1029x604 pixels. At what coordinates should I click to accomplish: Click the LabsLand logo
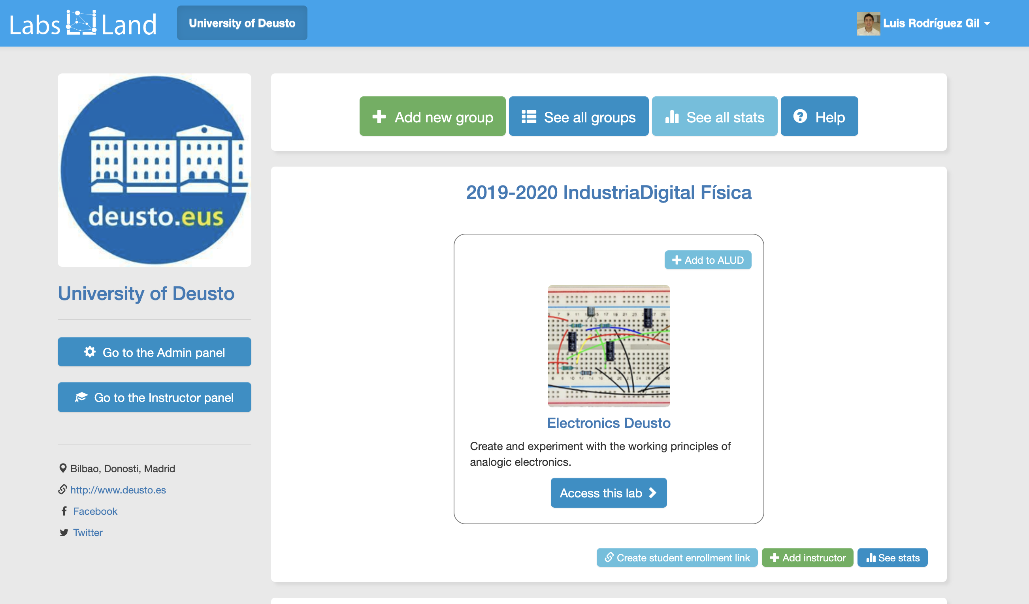pyautogui.click(x=83, y=23)
